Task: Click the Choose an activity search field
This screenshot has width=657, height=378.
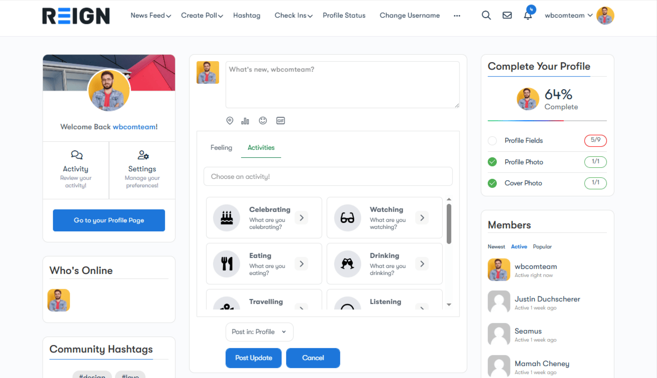Action: tap(328, 177)
